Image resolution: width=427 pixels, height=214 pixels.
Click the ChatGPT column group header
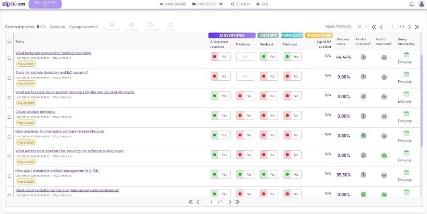[268, 35]
